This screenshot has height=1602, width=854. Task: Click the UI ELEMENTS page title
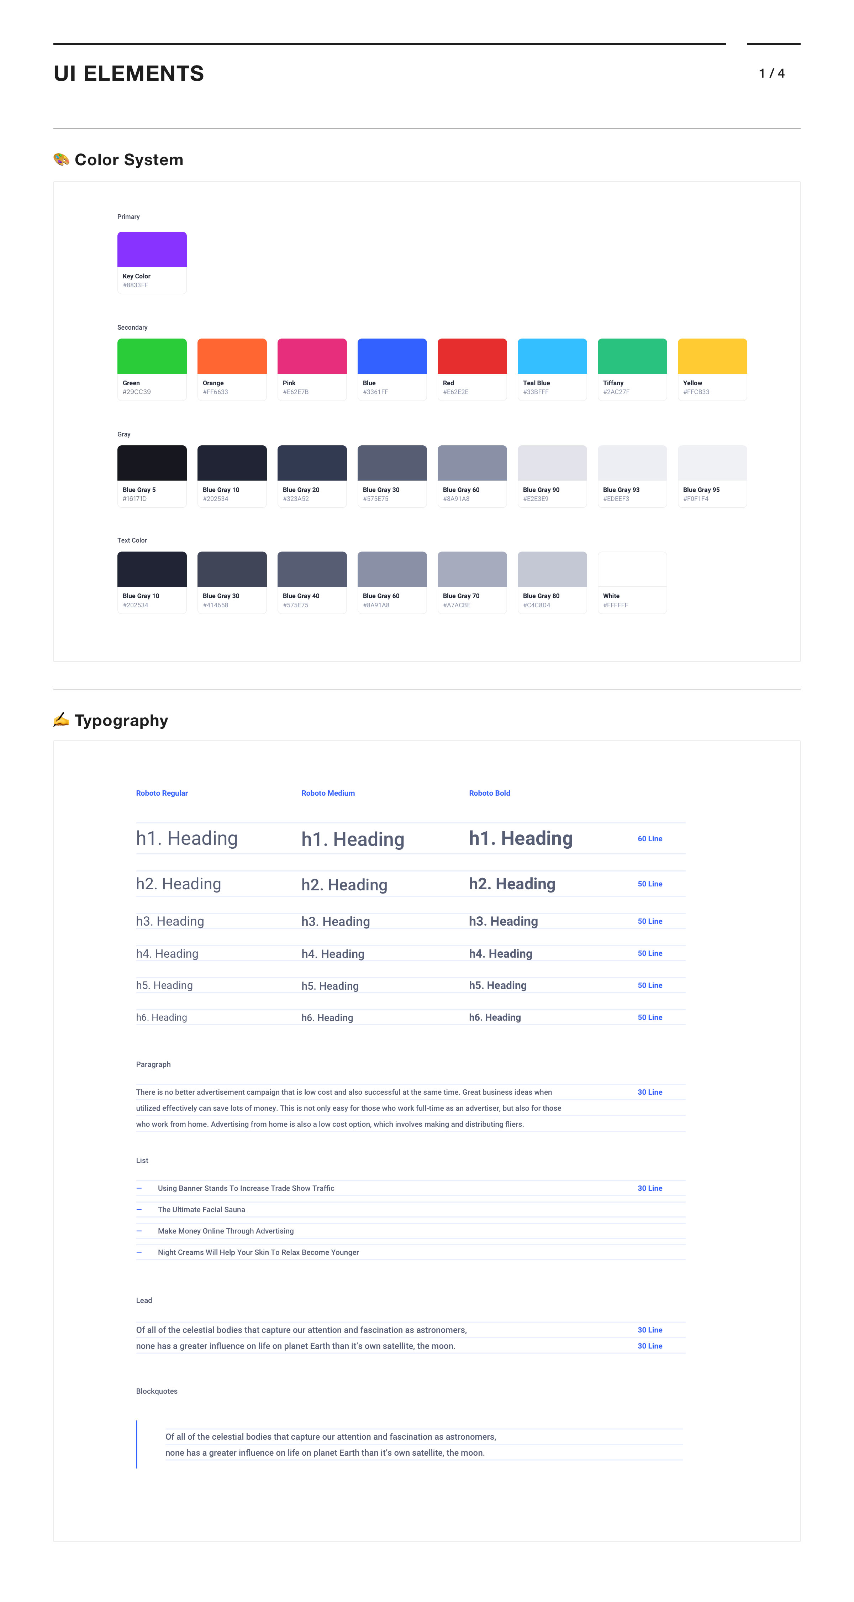tap(129, 73)
